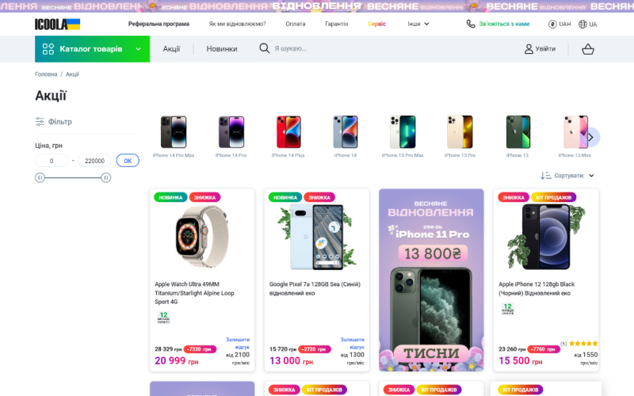
Task: Click Залишити відгук on Google Pixel card
Action: [x=352, y=343]
